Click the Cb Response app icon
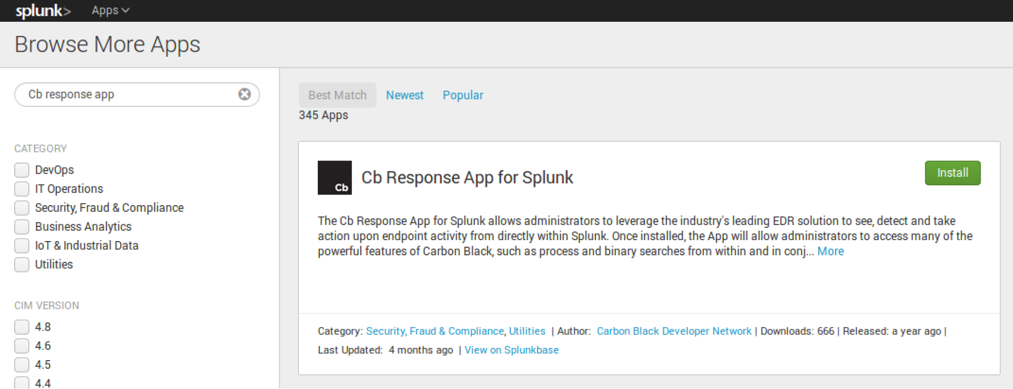Image resolution: width=1013 pixels, height=389 pixels. [x=334, y=178]
